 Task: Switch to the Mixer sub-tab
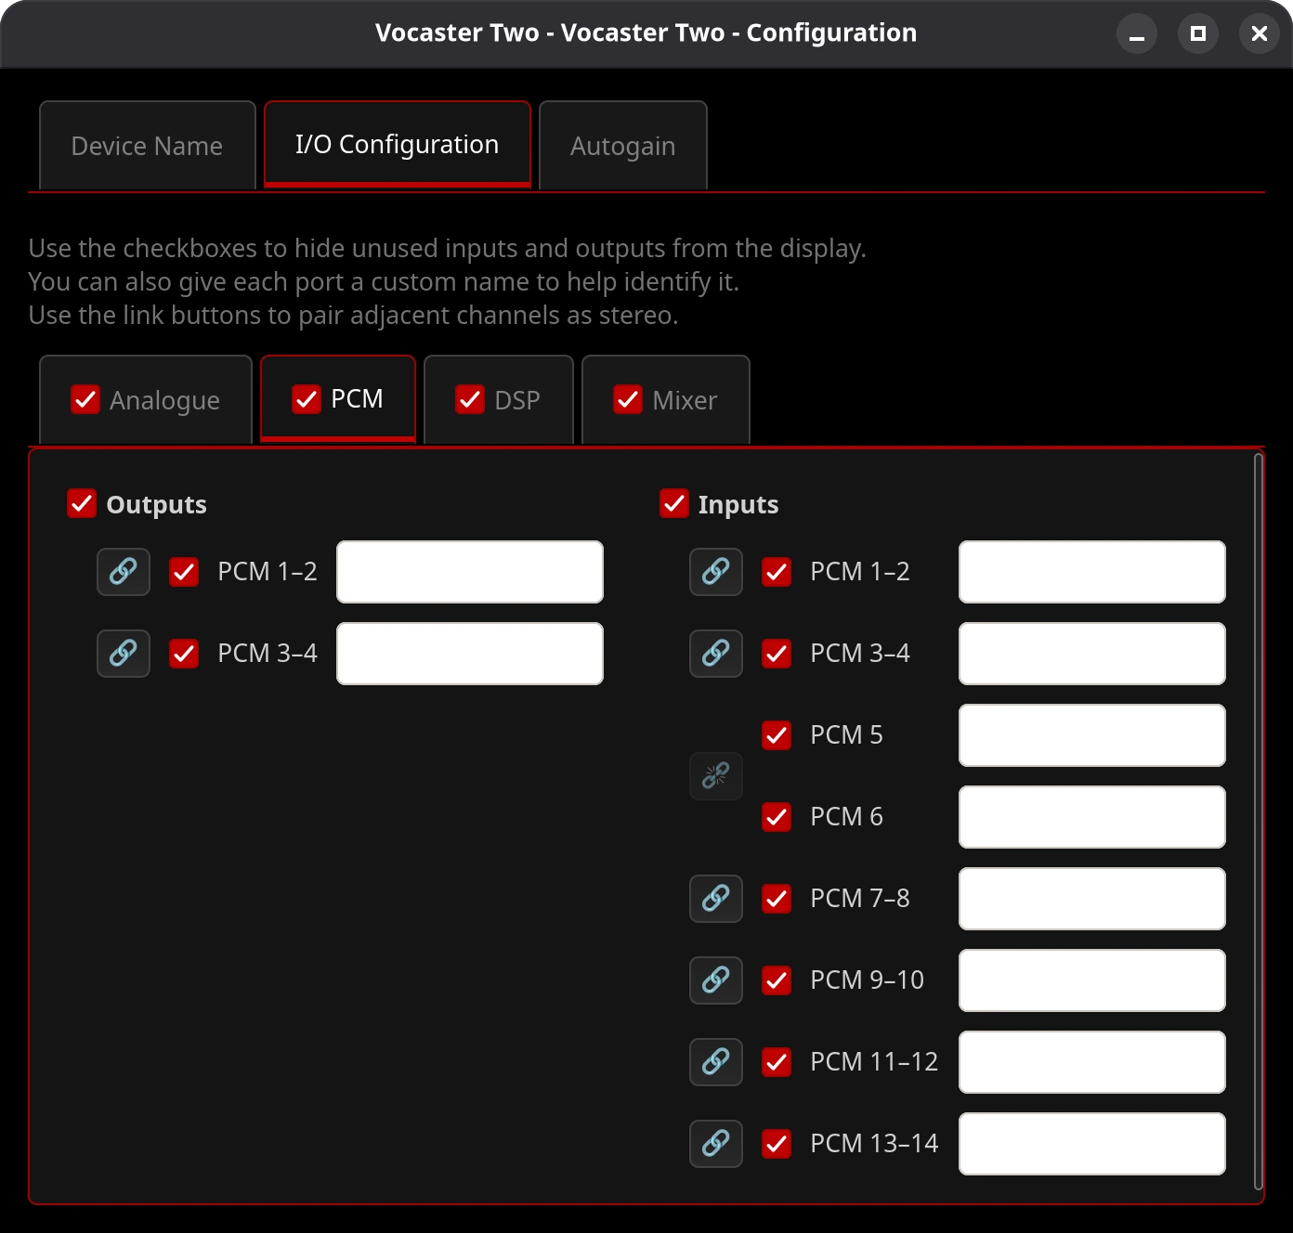click(666, 400)
